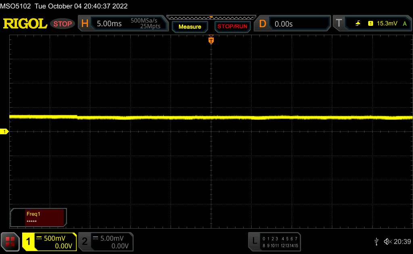Image resolution: width=413 pixels, height=254 pixels.
Task: Toggle channel 2 button
Action: pyautogui.click(x=85, y=242)
